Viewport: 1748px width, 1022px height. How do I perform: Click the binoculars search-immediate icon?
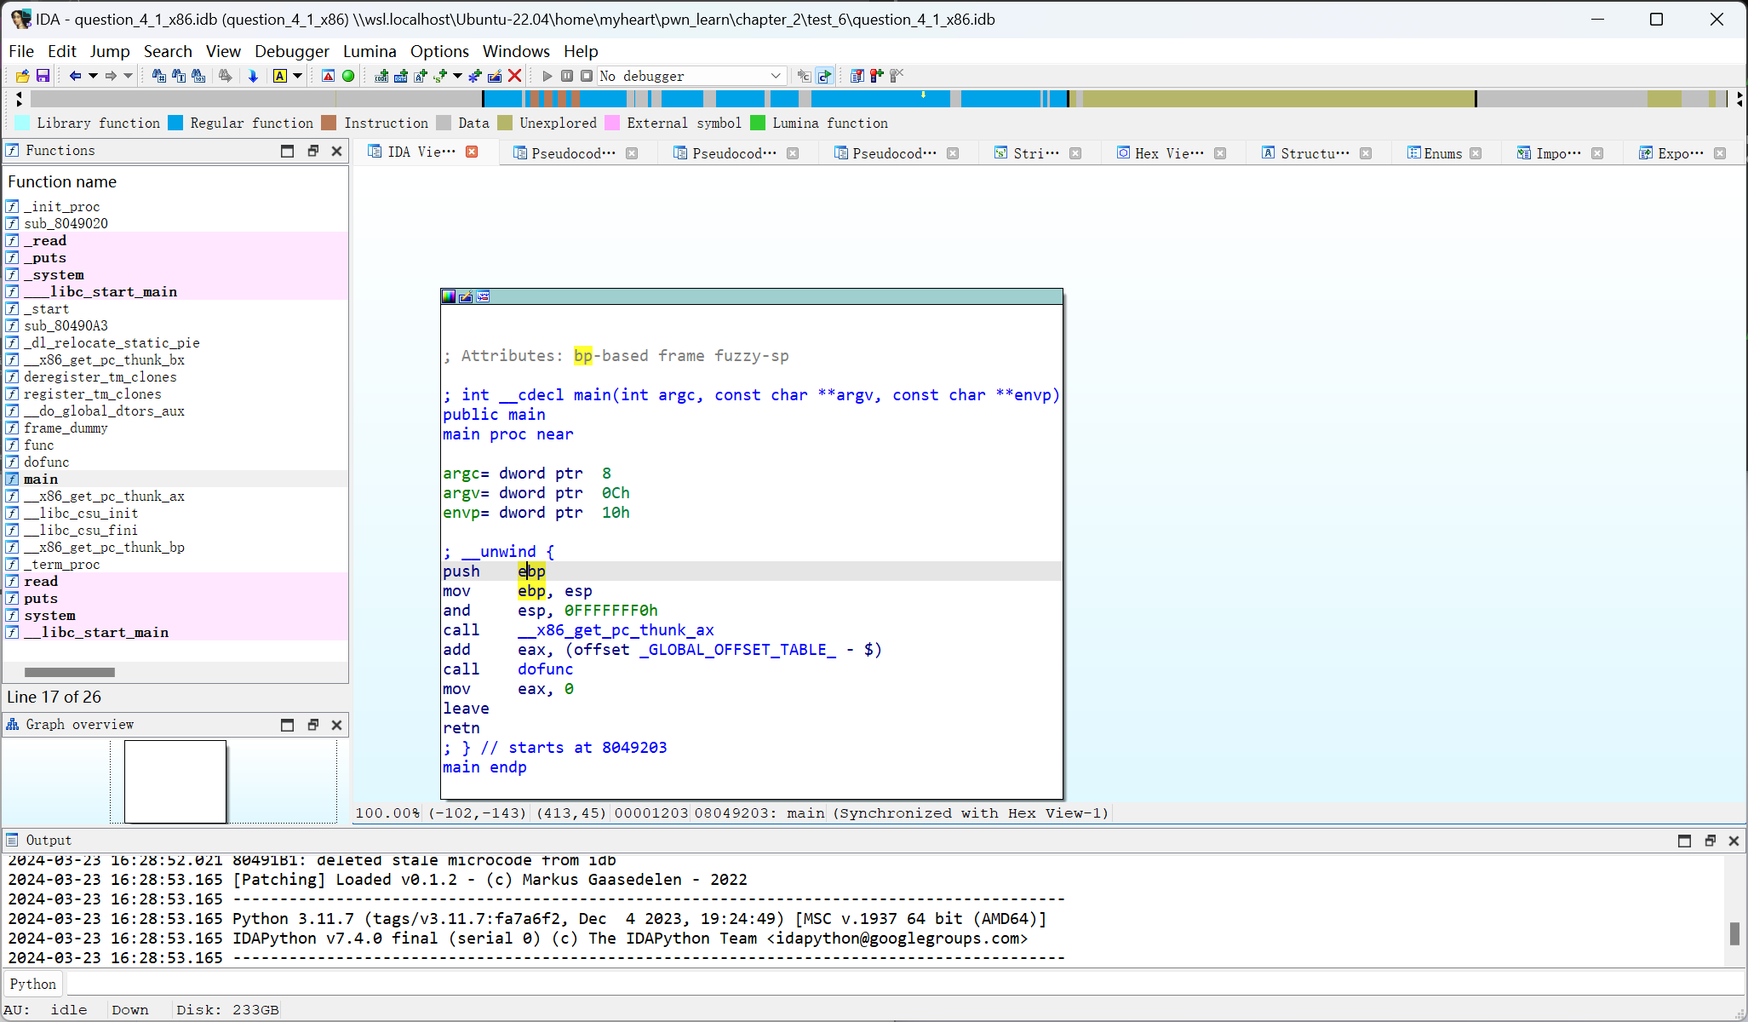coord(158,76)
